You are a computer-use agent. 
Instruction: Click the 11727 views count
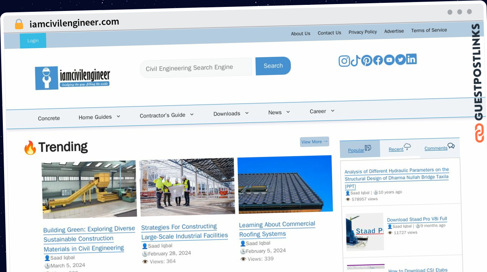tap(405, 233)
